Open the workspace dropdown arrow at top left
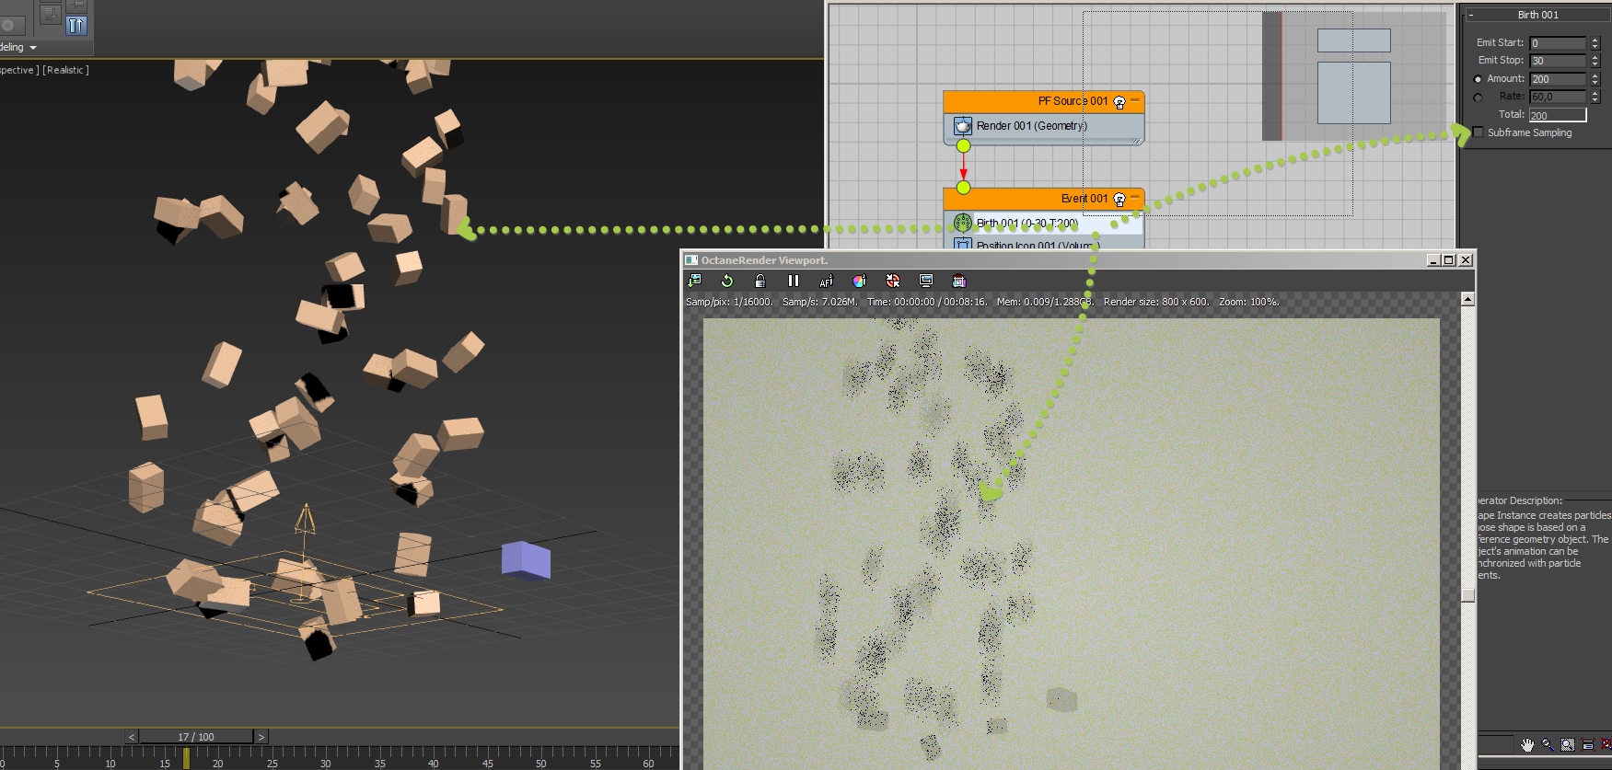This screenshot has height=770, width=1612. pyautogui.click(x=33, y=48)
